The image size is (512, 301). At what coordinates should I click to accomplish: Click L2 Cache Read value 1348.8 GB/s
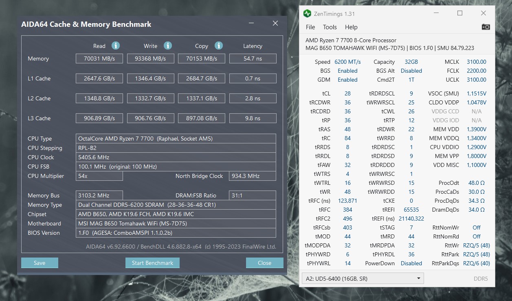click(99, 98)
